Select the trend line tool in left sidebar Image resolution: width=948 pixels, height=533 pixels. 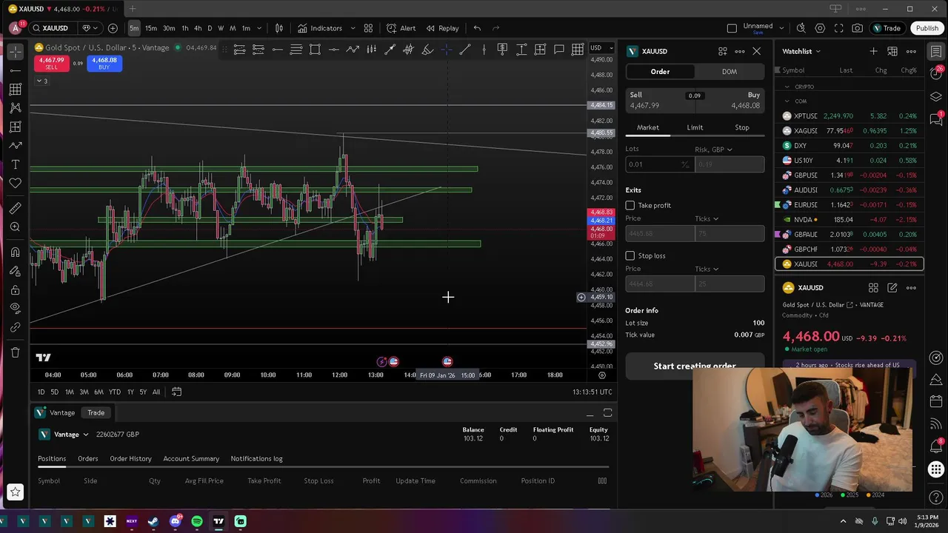15,70
